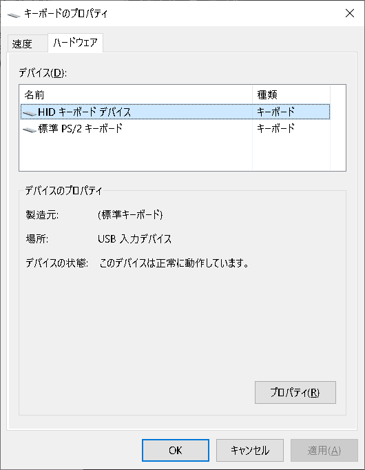Click the キーボード type cell of the PS/2 row
Viewport: 365px width, 470px height.
(275, 129)
